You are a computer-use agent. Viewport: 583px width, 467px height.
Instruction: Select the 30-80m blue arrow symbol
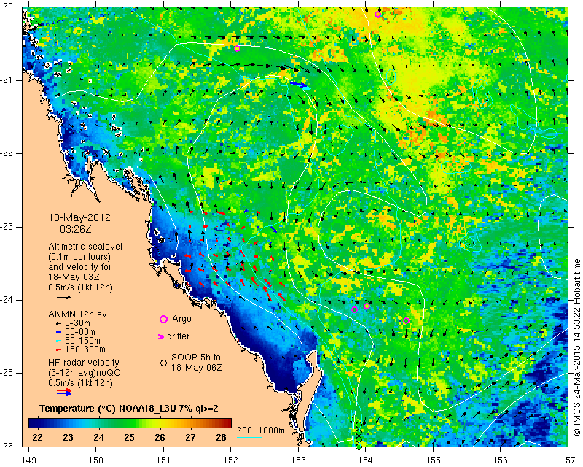[58, 332]
